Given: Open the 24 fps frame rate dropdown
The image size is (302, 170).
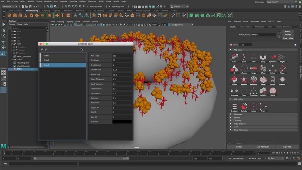Looking at the screenshot, I should point(276,158).
